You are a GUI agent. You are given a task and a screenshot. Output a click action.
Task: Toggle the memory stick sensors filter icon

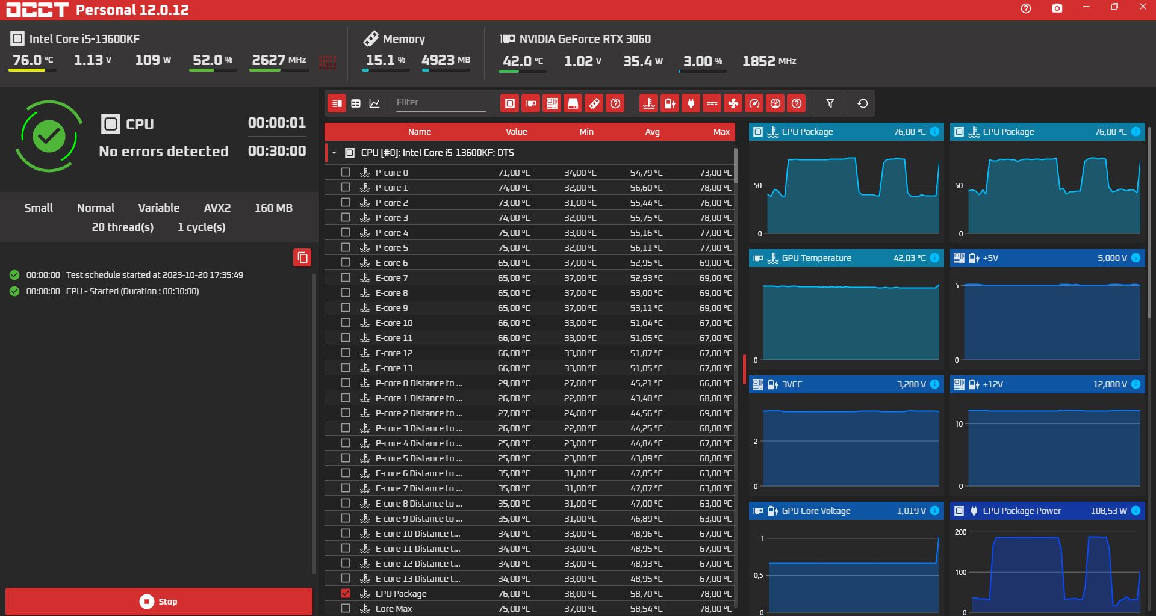pyautogui.click(x=594, y=103)
